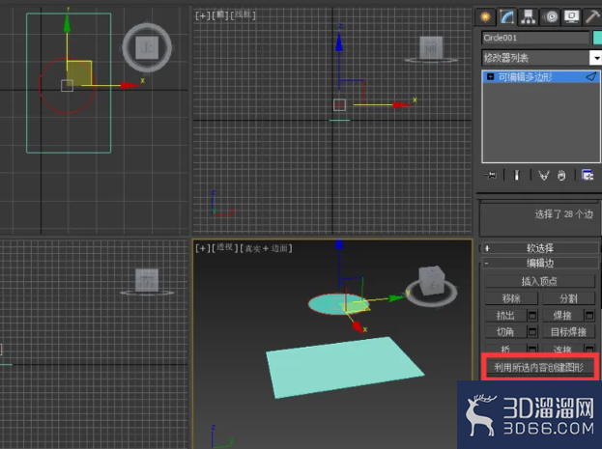Click the 挤出 button
602x449 pixels.
(x=505, y=316)
